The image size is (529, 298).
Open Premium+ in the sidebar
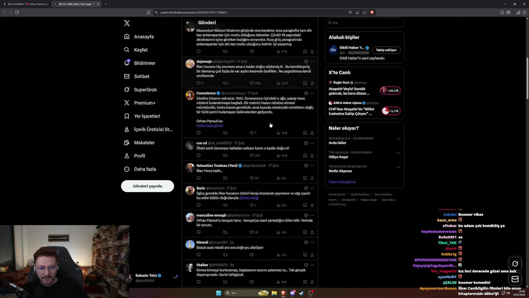pyautogui.click(x=140, y=103)
